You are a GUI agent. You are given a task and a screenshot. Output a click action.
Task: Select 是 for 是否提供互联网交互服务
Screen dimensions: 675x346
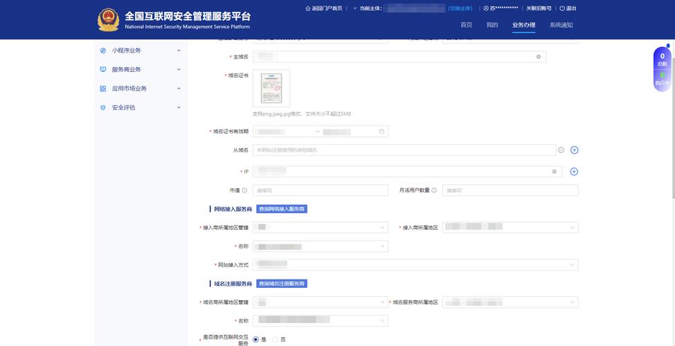tap(256, 340)
